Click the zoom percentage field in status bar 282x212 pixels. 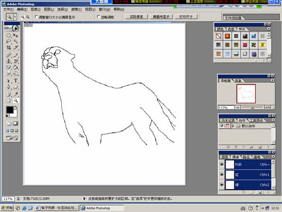click(x=8, y=199)
